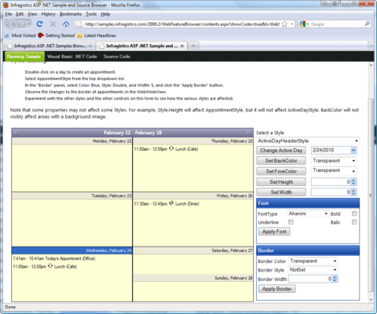Click the Change Active Day button
Image resolution: width=377 pixels, height=314 pixels.
pos(281,151)
